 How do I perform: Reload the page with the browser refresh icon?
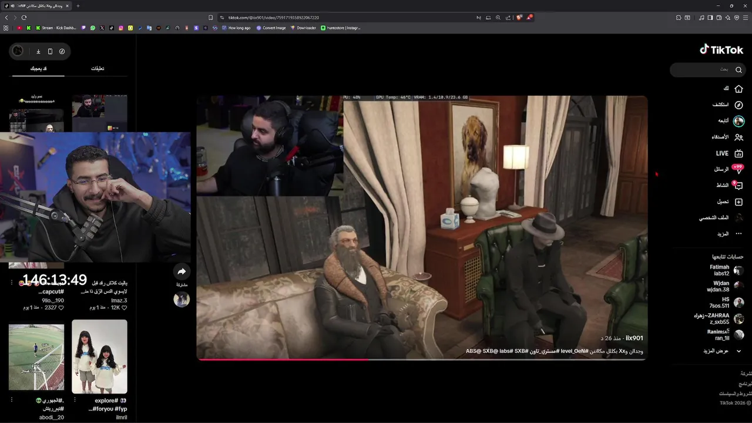point(24,18)
